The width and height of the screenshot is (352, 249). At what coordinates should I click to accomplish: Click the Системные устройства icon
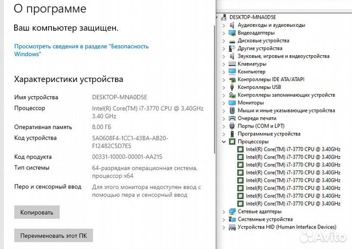[x=232, y=219]
